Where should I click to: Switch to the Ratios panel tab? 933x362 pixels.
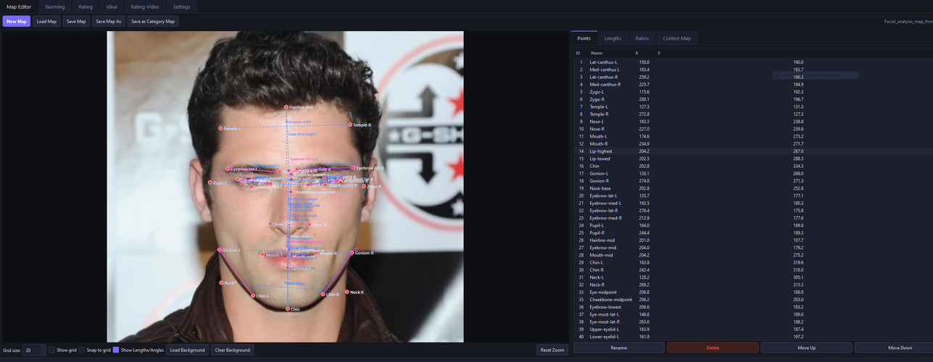pyautogui.click(x=642, y=38)
